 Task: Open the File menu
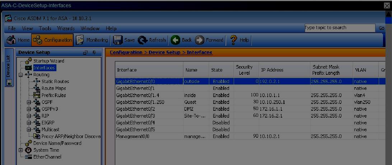tap(12, 28)
